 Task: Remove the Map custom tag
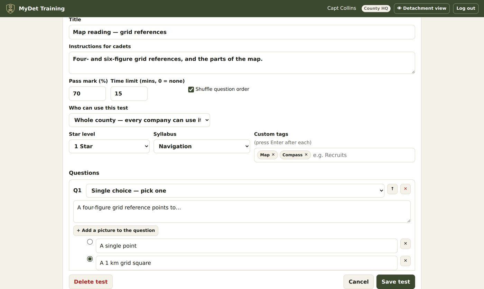[x=273, y=155]
